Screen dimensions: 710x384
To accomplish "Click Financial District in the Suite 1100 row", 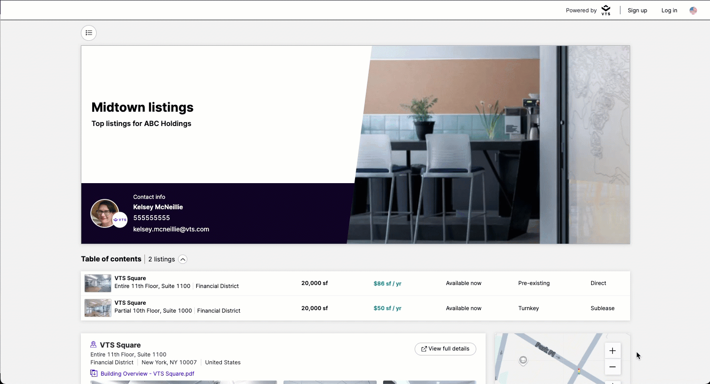I will 217,286.
